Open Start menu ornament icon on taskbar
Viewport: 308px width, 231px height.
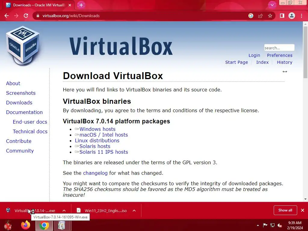click(x=8, y=225)
